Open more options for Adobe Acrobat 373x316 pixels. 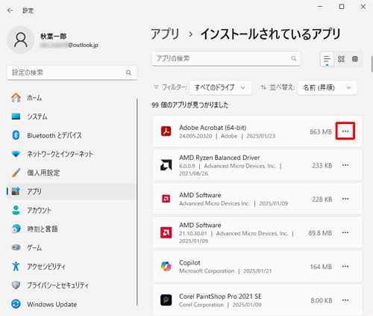[x=345, y=131]
